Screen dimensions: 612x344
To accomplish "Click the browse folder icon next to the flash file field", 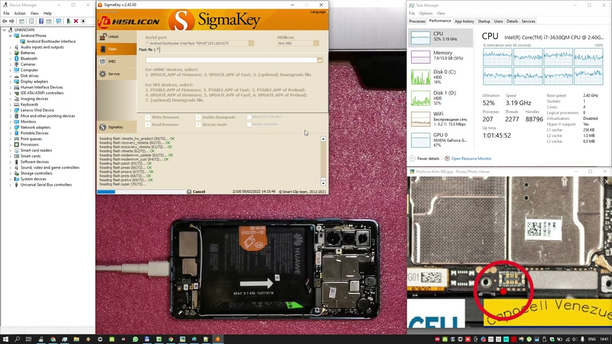I will tap(320, 60).
